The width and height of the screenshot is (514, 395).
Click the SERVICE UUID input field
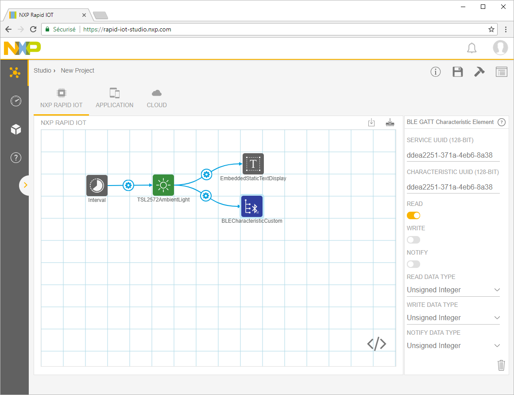coord(453,155)
